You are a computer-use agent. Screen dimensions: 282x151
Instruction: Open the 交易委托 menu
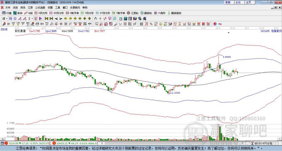coord(75,7)
